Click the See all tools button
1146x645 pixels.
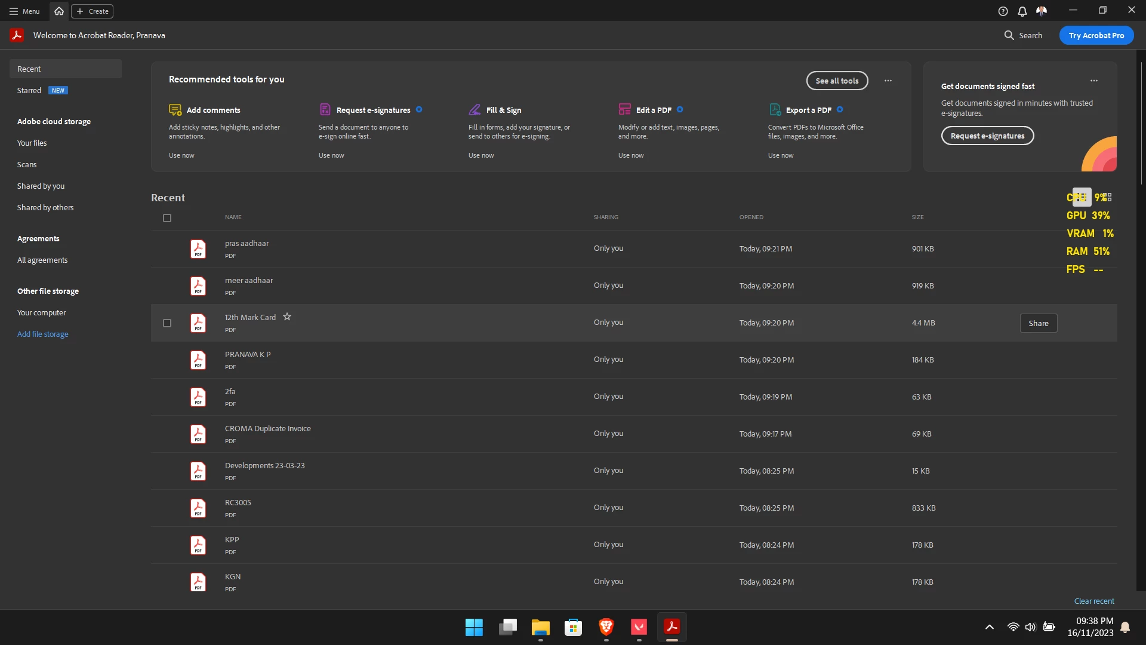click(x=837, y=81)
